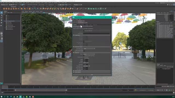Click the playback range slider bar
The height and width of the screenshot is (98, 175).
[41, 90]
